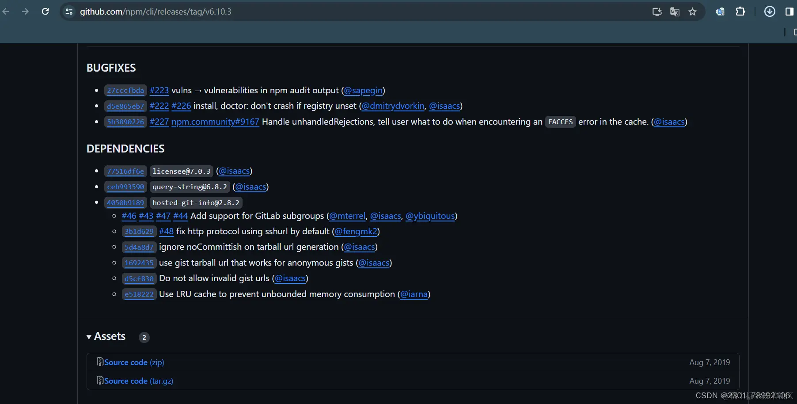Collapse the Assets section
Image resolution: width=797 pixels, height=404 pixels.
tap(106, 337)
